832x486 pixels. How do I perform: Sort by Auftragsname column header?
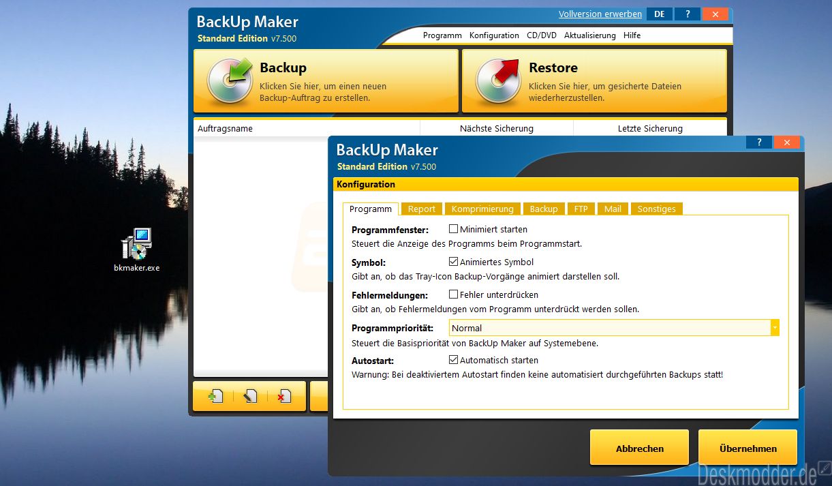coord(307,128)
